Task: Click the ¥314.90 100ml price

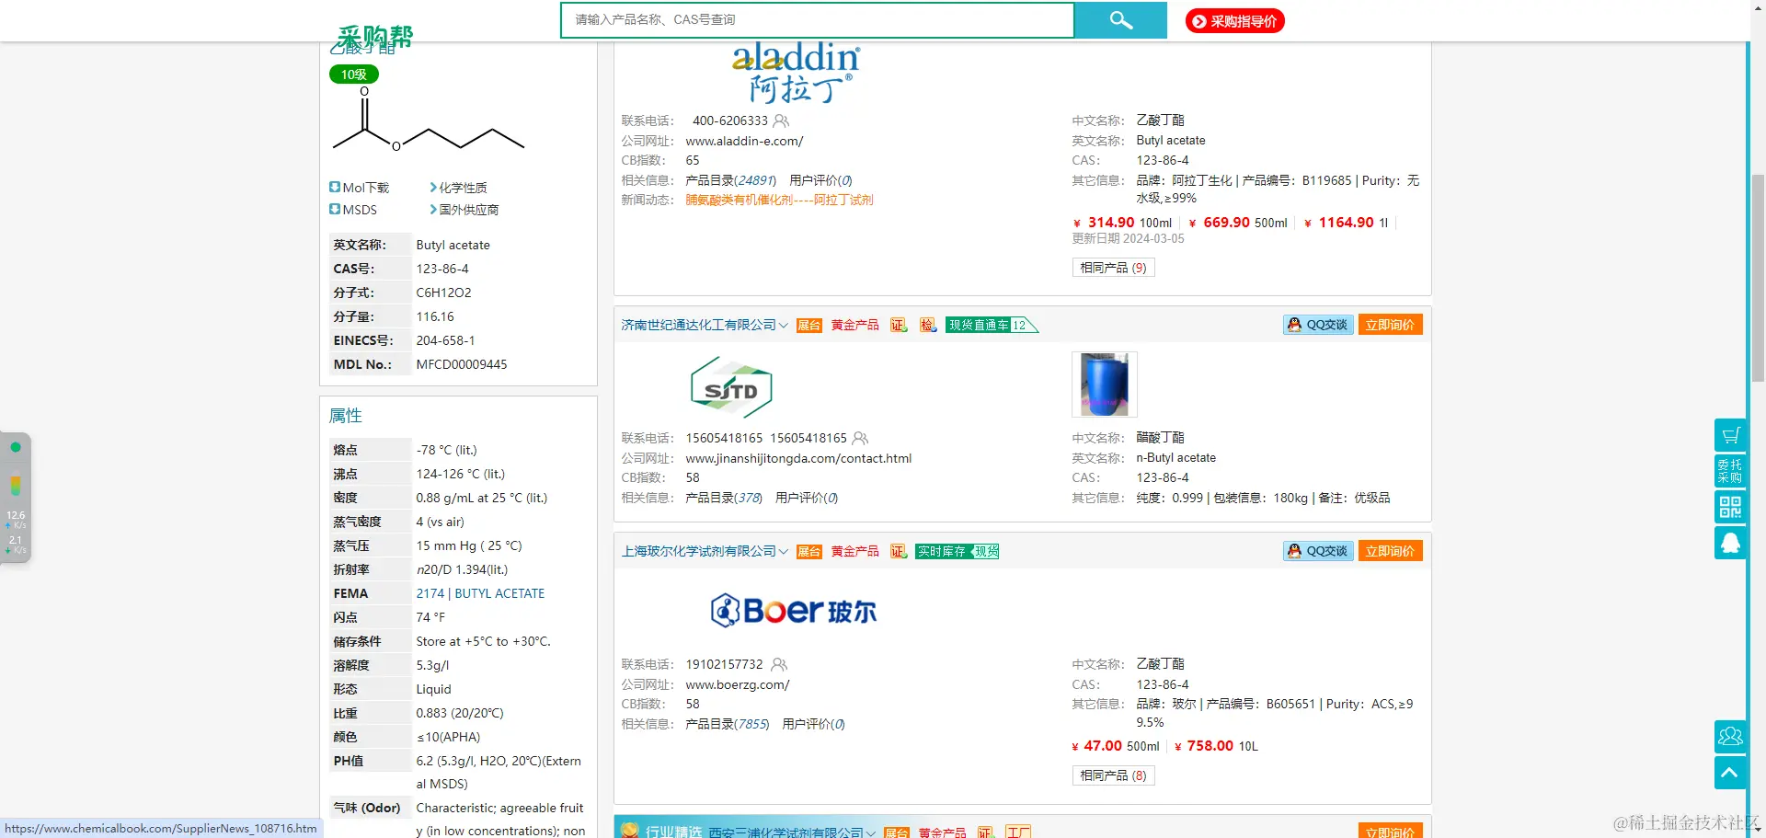Action: [x=1123, y=223]
